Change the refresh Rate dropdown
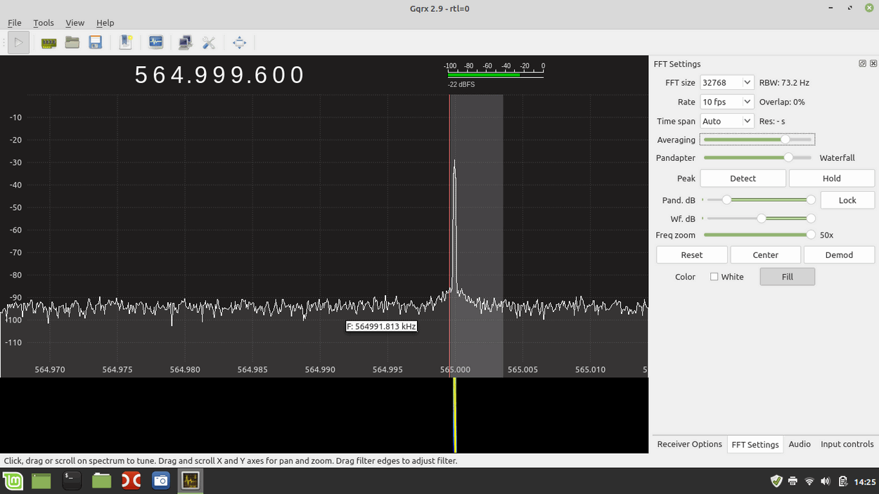Screen dimensions: 879x494 [726, 101]
